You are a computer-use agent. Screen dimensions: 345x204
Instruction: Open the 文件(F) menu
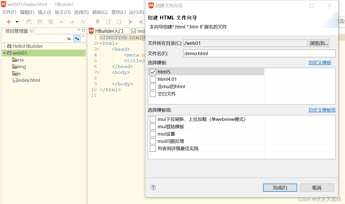tap(9, 12)
